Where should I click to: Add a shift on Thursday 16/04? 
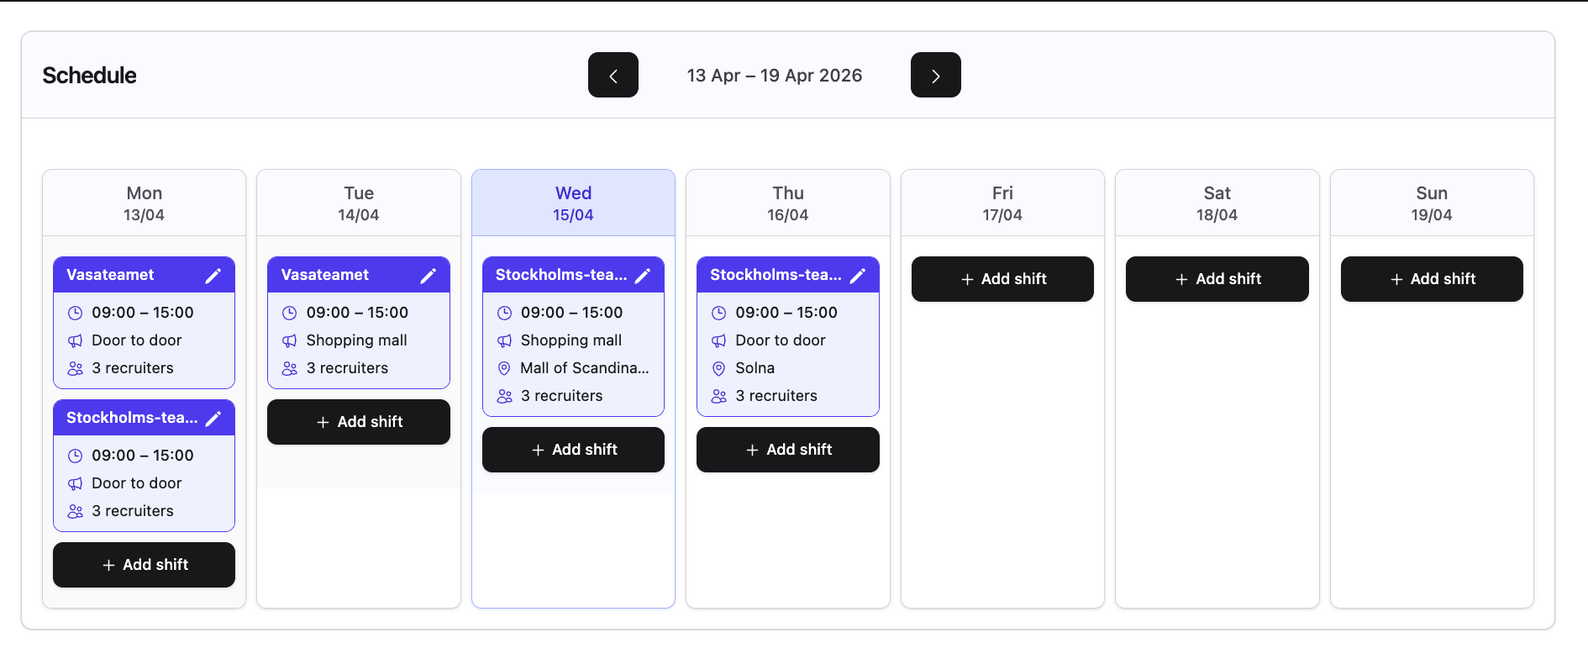(788, 450)
